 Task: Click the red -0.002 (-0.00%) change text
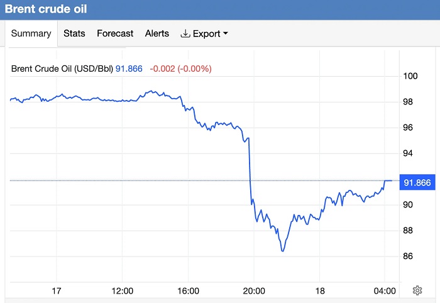pos(180,69)
